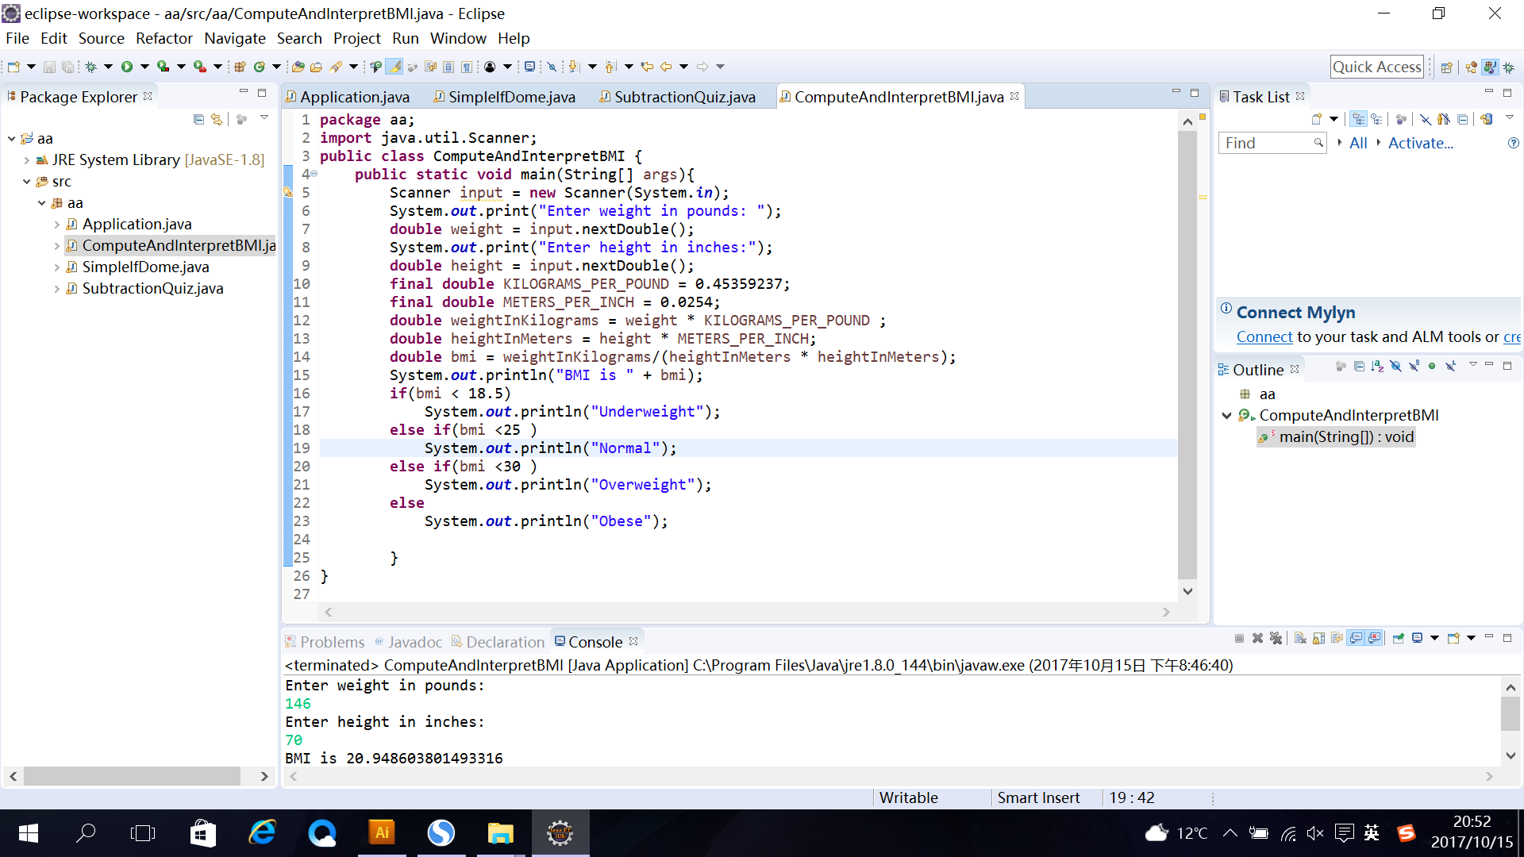Toggle Show Console When Standard Error Changes

coord(1374,638)
